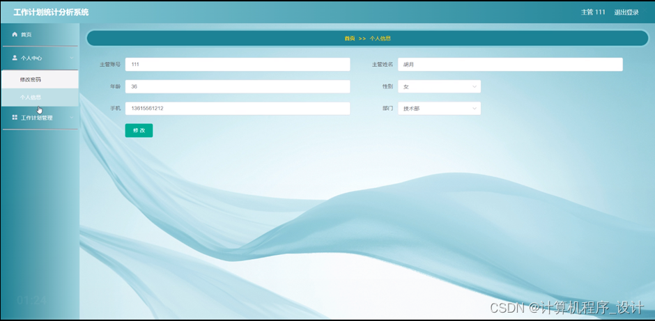Screen dimensions: 655x321
Task: Click the 主管账号 field label
Action: pos(110,65)
